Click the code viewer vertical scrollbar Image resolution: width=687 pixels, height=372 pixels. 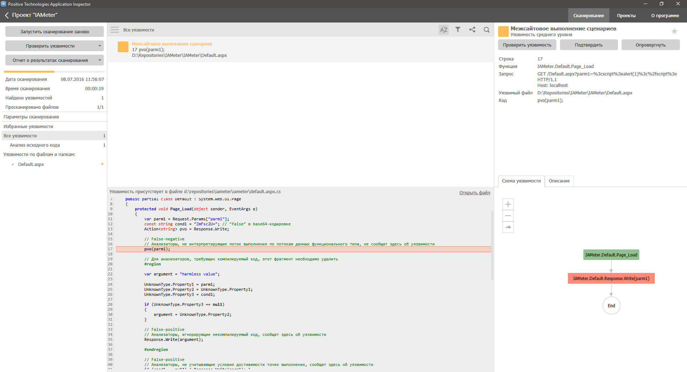[492, 245]
